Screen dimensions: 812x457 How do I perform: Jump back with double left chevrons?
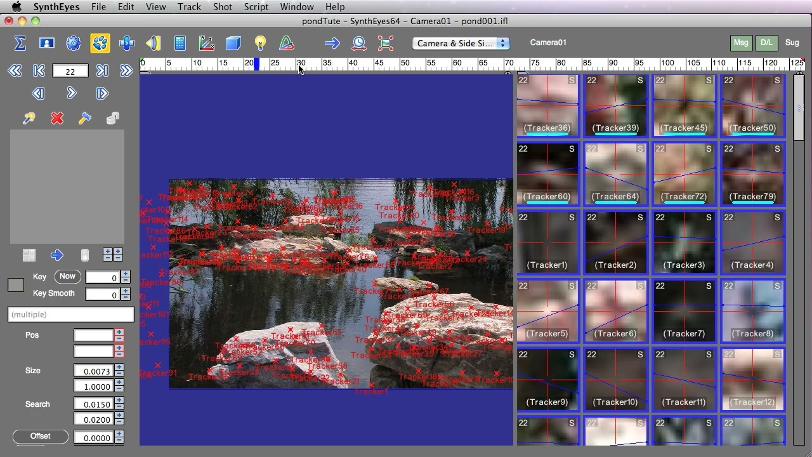(x=15, y=71)
